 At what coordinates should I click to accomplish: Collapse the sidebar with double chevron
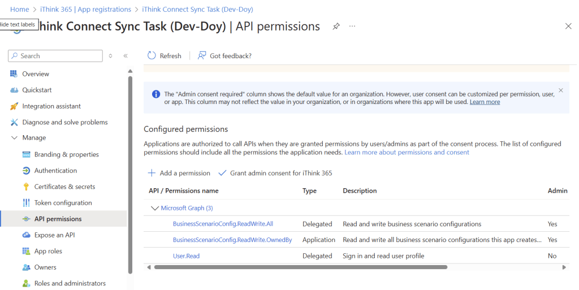(126, 56)
